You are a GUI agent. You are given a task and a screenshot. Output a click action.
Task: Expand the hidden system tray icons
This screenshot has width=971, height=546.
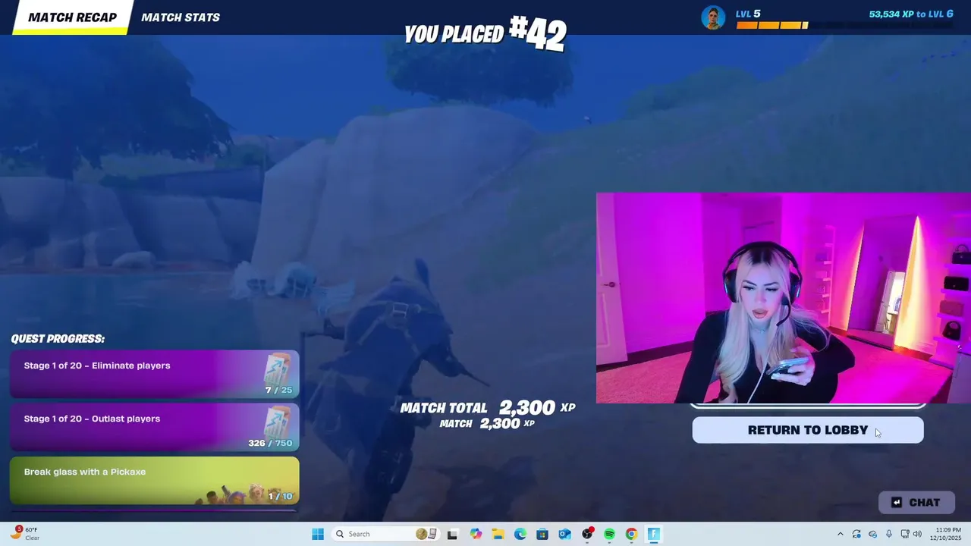point(840,534)
